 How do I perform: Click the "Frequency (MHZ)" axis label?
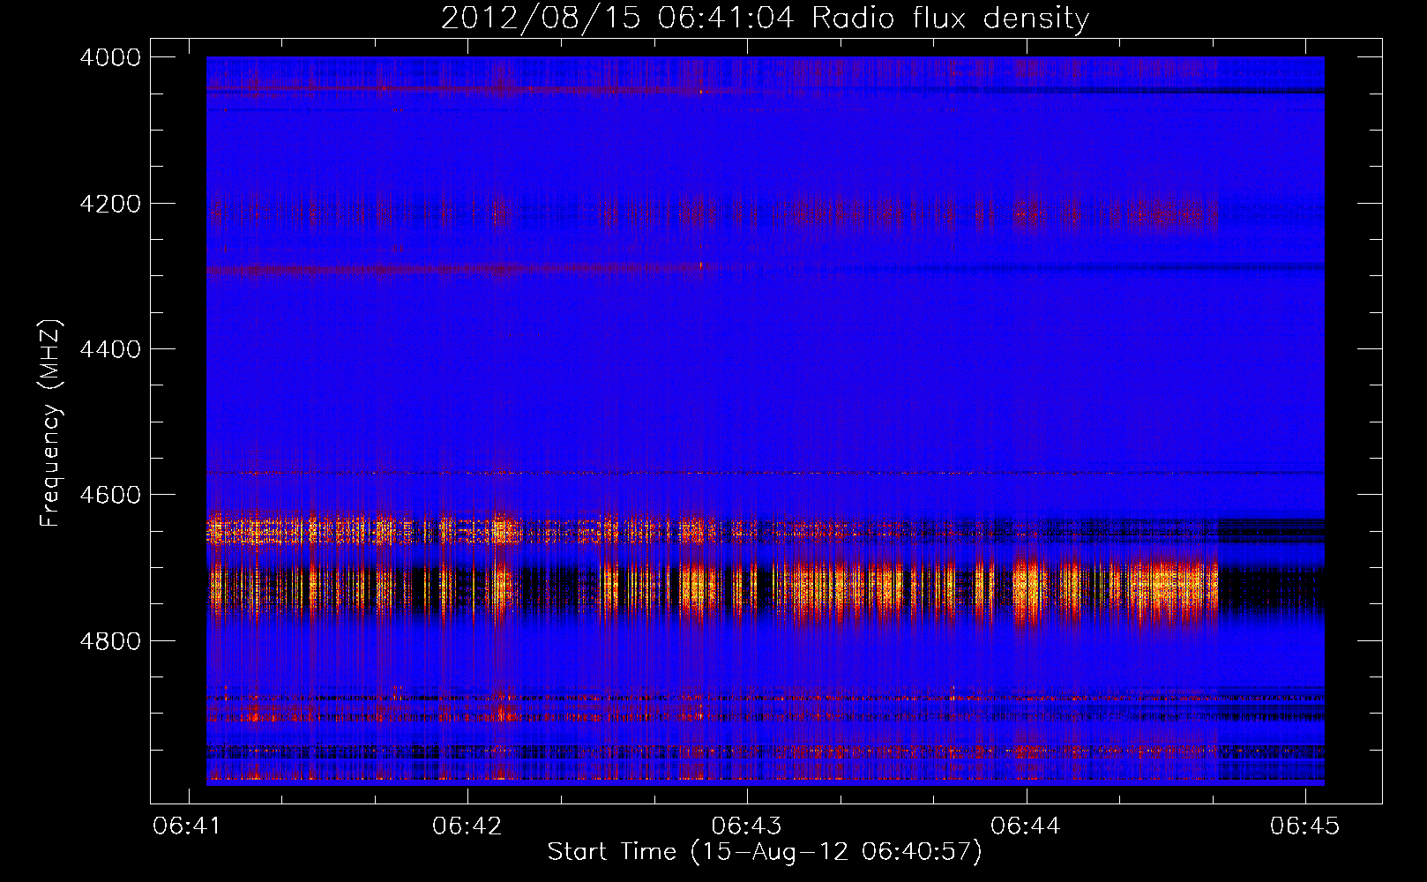pos(51,423)
